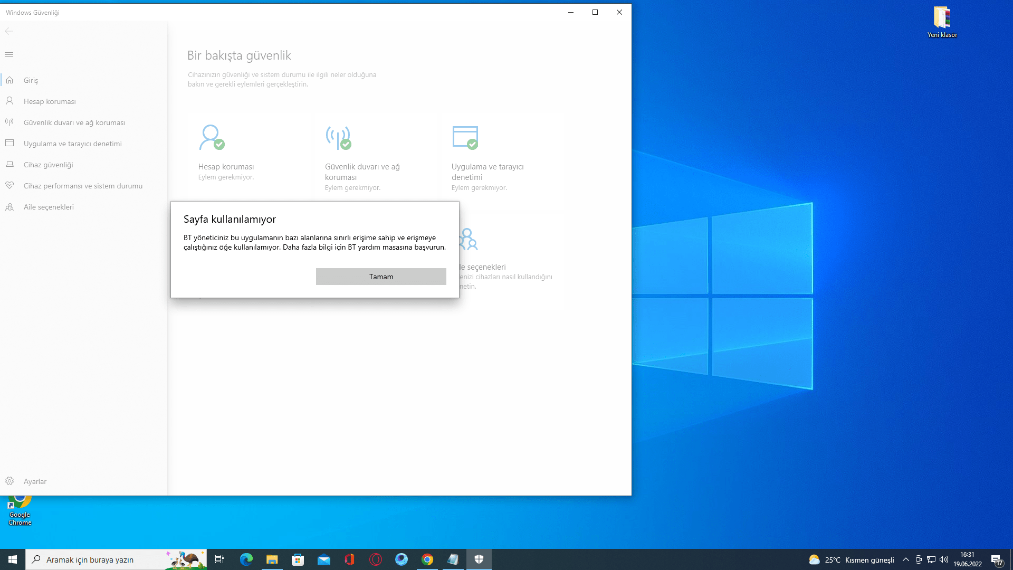Click the Windows Security shield taskbar icon
The image size is (1013, 570).
[479, 559]
